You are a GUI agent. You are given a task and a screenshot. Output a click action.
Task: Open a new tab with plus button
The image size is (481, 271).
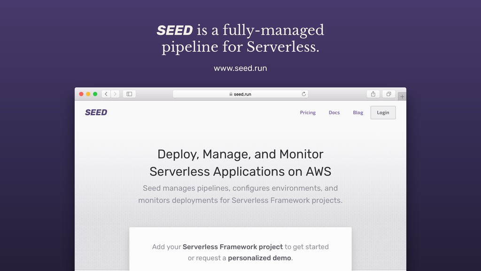(402, 96)
